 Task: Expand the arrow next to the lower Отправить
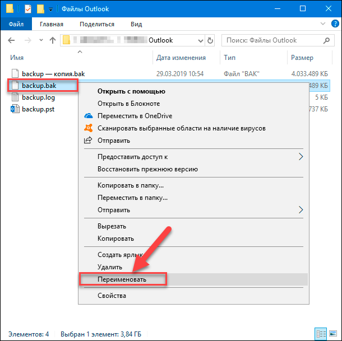coord(301,209)
